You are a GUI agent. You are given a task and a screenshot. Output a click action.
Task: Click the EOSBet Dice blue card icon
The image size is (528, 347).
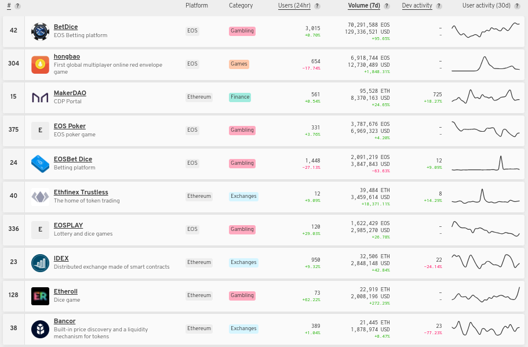coord(40,164)
